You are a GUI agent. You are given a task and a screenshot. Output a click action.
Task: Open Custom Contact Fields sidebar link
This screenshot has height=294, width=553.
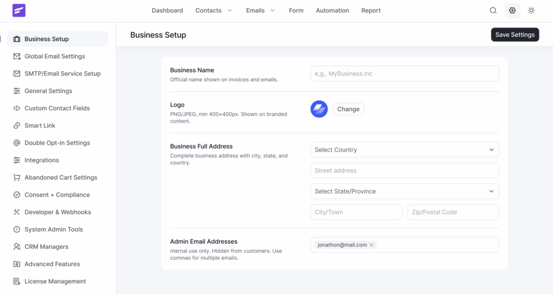[57, 108]
